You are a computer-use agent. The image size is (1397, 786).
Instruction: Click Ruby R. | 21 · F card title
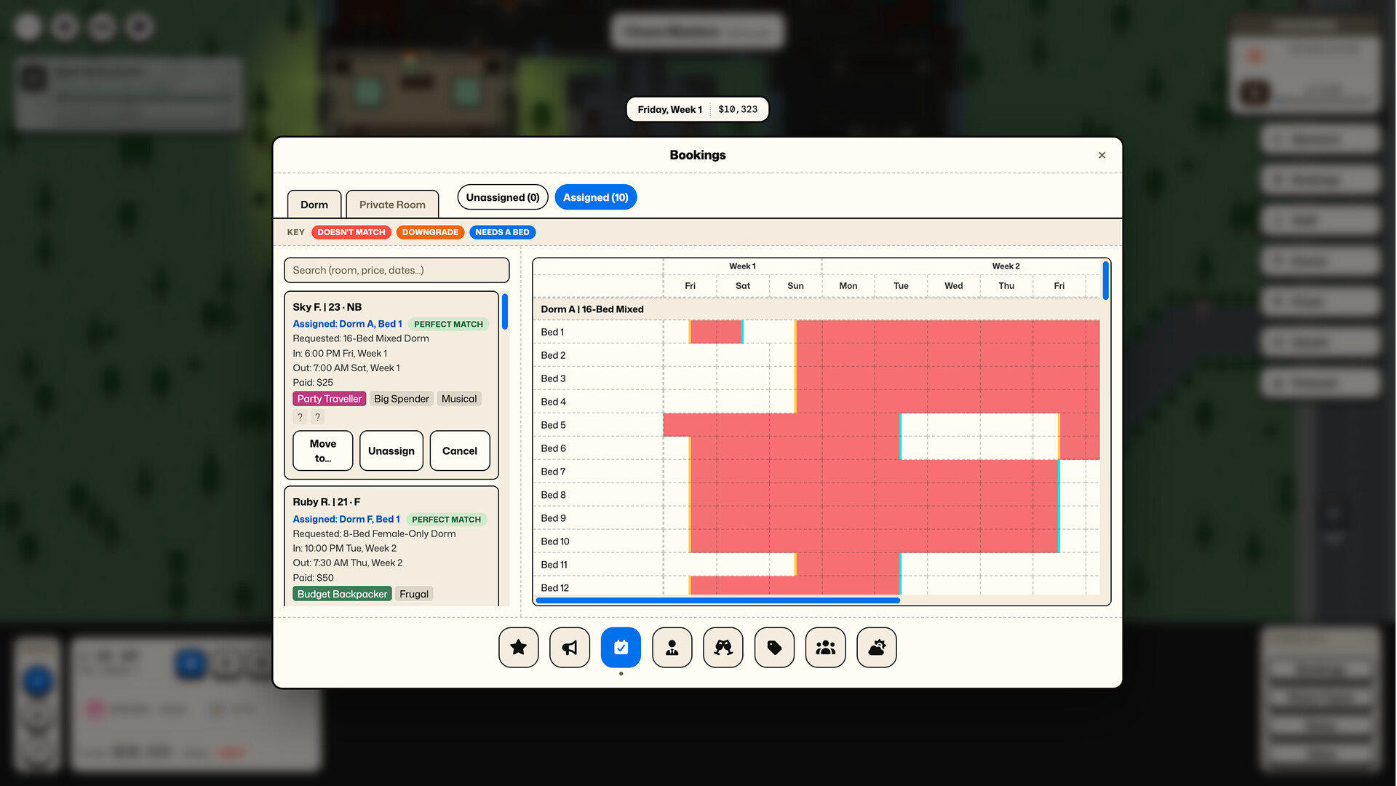pyautogui.click(x=327, y=502)
